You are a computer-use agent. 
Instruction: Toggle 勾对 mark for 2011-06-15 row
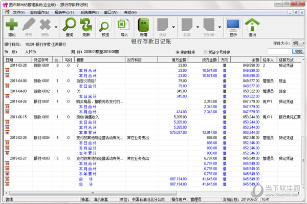(69, 117)
